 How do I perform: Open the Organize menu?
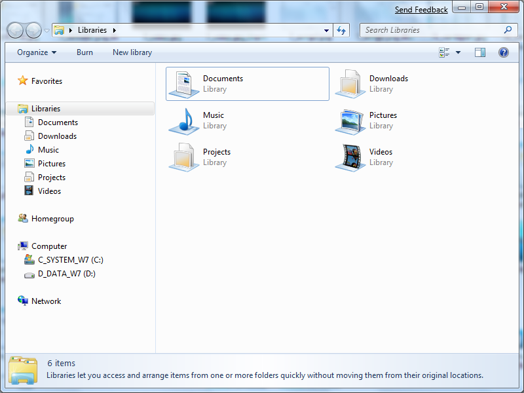point(37,52)
